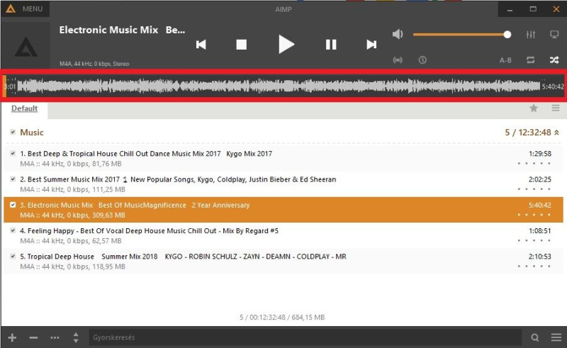Screen dimensions: 567x348
Task: Open misc options ellipsis button
Action: pyautogui.click(x=55, y=337)
